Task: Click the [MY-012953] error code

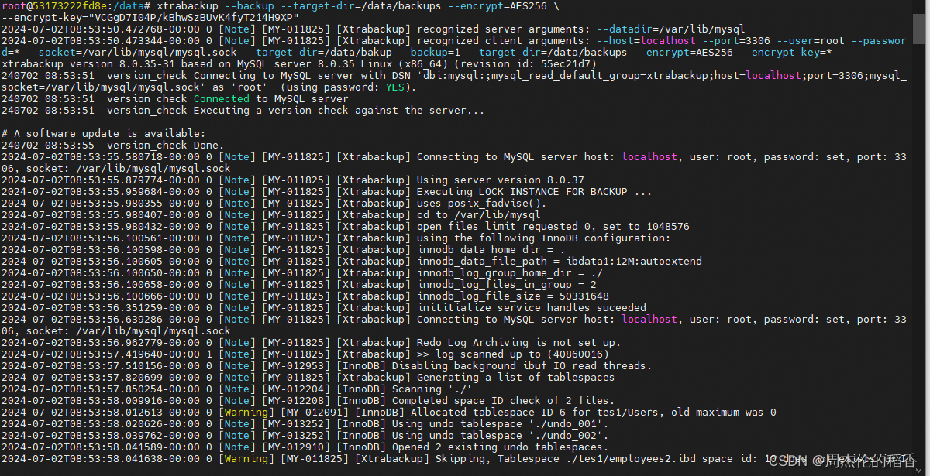Action: pos(298,365)
